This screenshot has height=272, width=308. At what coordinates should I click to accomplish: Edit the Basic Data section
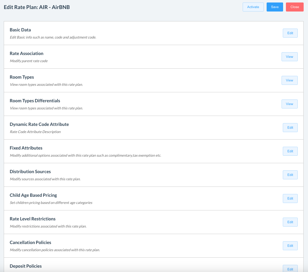coord(290,33)
